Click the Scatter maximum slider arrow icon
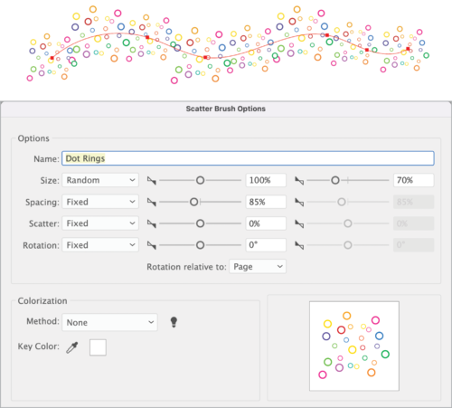The height and width of the screenshot is (408, 452). [299, 223]
